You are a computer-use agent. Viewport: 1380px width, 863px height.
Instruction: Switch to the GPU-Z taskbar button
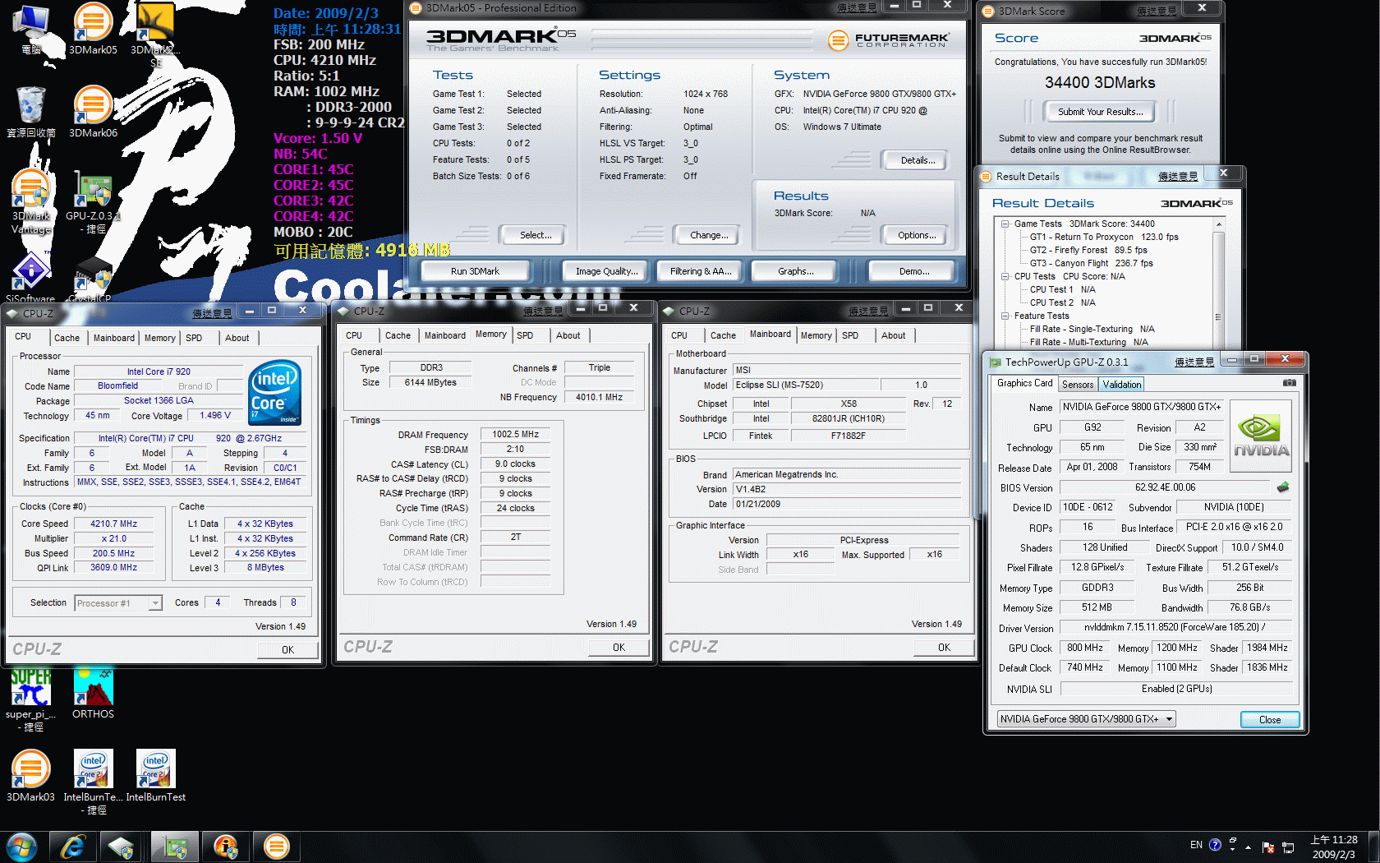click(x=174, y=847)
